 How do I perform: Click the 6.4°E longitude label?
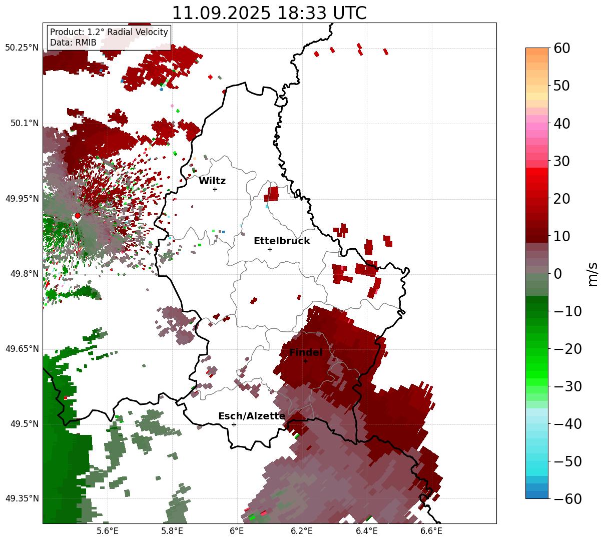coord(366,531)
